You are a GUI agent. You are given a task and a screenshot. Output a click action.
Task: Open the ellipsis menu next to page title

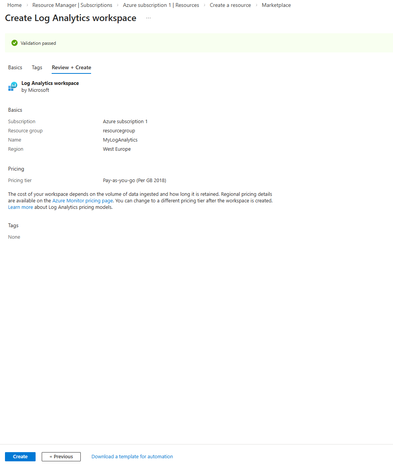click(148, 18)
